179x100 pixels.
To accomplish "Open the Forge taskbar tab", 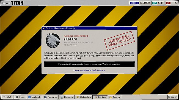I will (x=20, y=97).
